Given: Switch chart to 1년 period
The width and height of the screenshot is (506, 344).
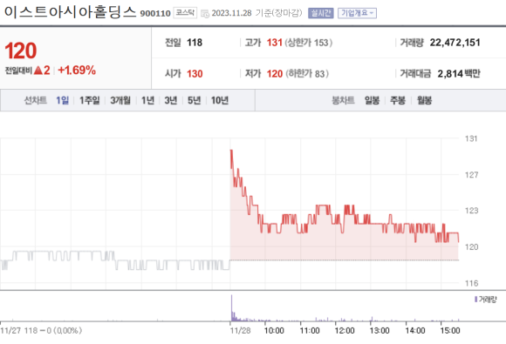Looking at the screenshot, I should pos(147,100).
